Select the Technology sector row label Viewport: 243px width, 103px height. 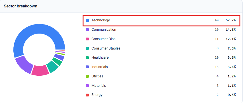100,20
